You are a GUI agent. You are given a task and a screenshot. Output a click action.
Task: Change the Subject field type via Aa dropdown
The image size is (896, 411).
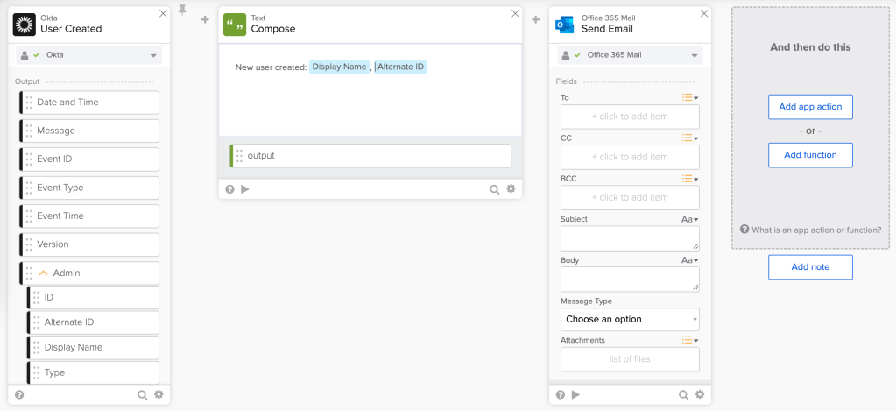tap(689, 219)
